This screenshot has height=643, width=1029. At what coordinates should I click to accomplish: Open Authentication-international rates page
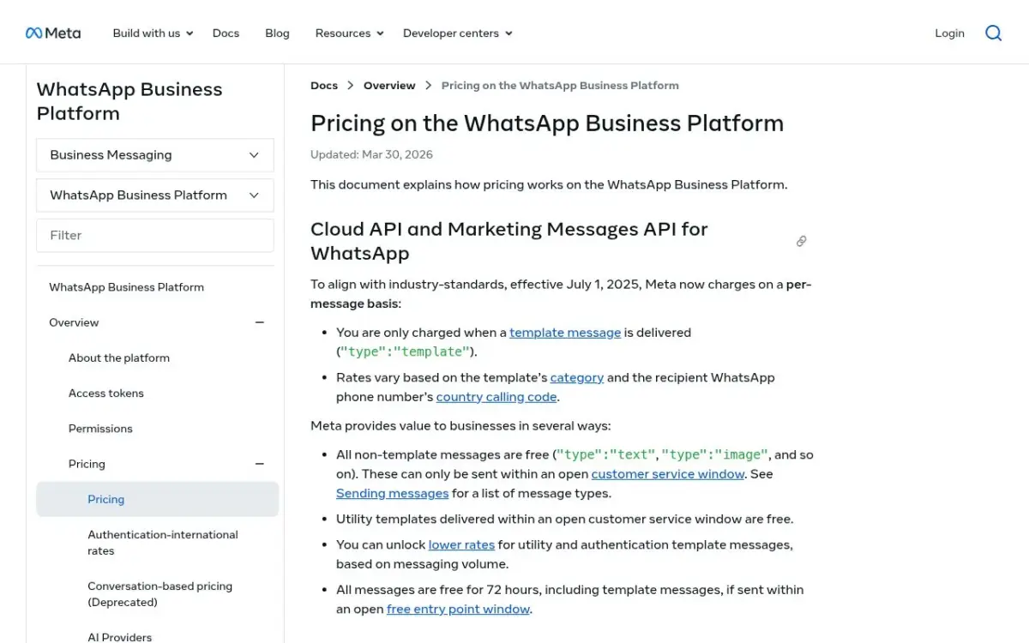click(163, 543)
